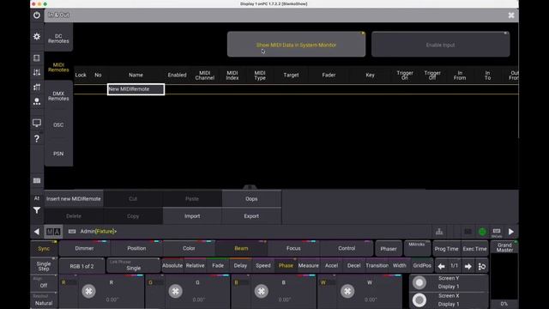The width and height of the screenshot is (549, 309).
Task: Open the Screen Y Display 1 encoder
Action: [449, 282]
